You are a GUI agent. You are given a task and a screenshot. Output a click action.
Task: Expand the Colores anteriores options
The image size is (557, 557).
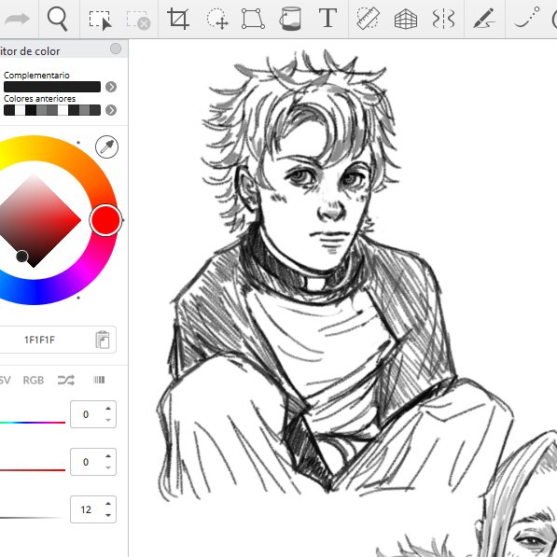[111, 110]
